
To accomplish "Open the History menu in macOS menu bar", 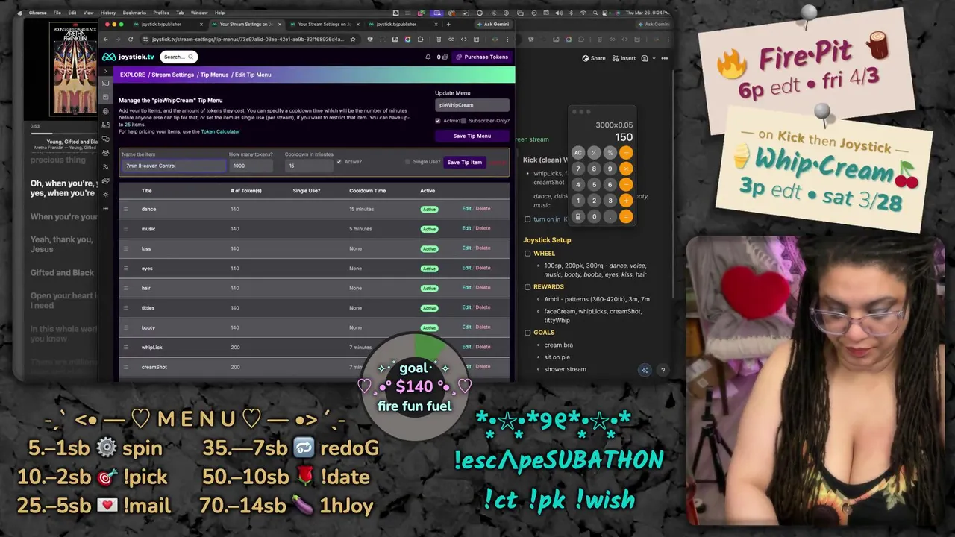I will (x=108, y=13).
